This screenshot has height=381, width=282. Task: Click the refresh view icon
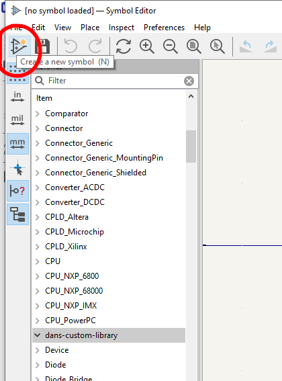point(124,46)
